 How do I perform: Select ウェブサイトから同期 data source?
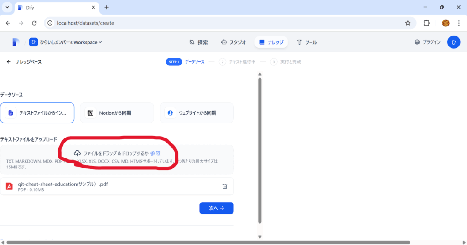click(x=197, y=112)
